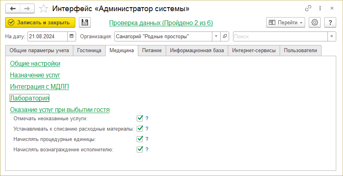The width and height of the screenshot is (343, 176).
Task: Click the "Проверка данных" progress link
Action: [x=161, y=23]
